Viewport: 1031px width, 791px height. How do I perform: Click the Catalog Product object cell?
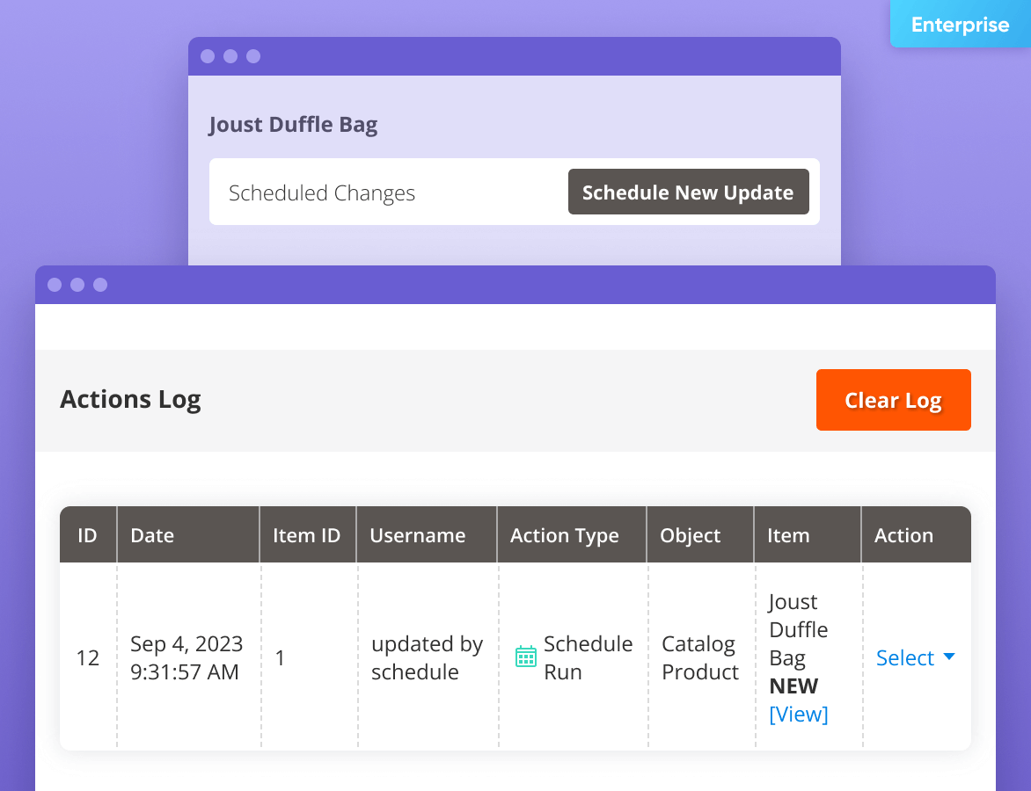click(698, 657)
